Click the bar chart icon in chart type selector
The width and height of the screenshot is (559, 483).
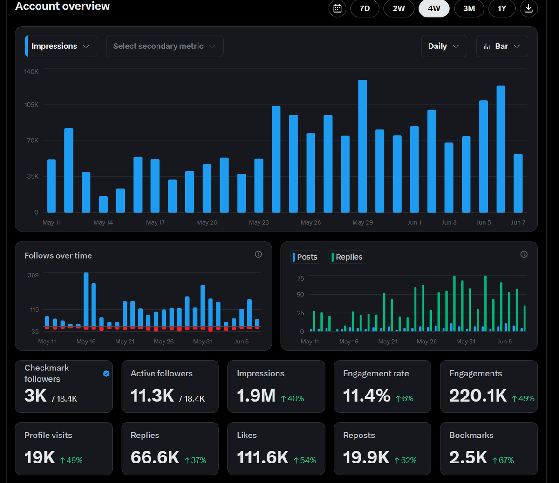487,47
